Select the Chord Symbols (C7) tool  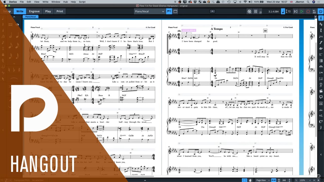click(x=321, y=122)
